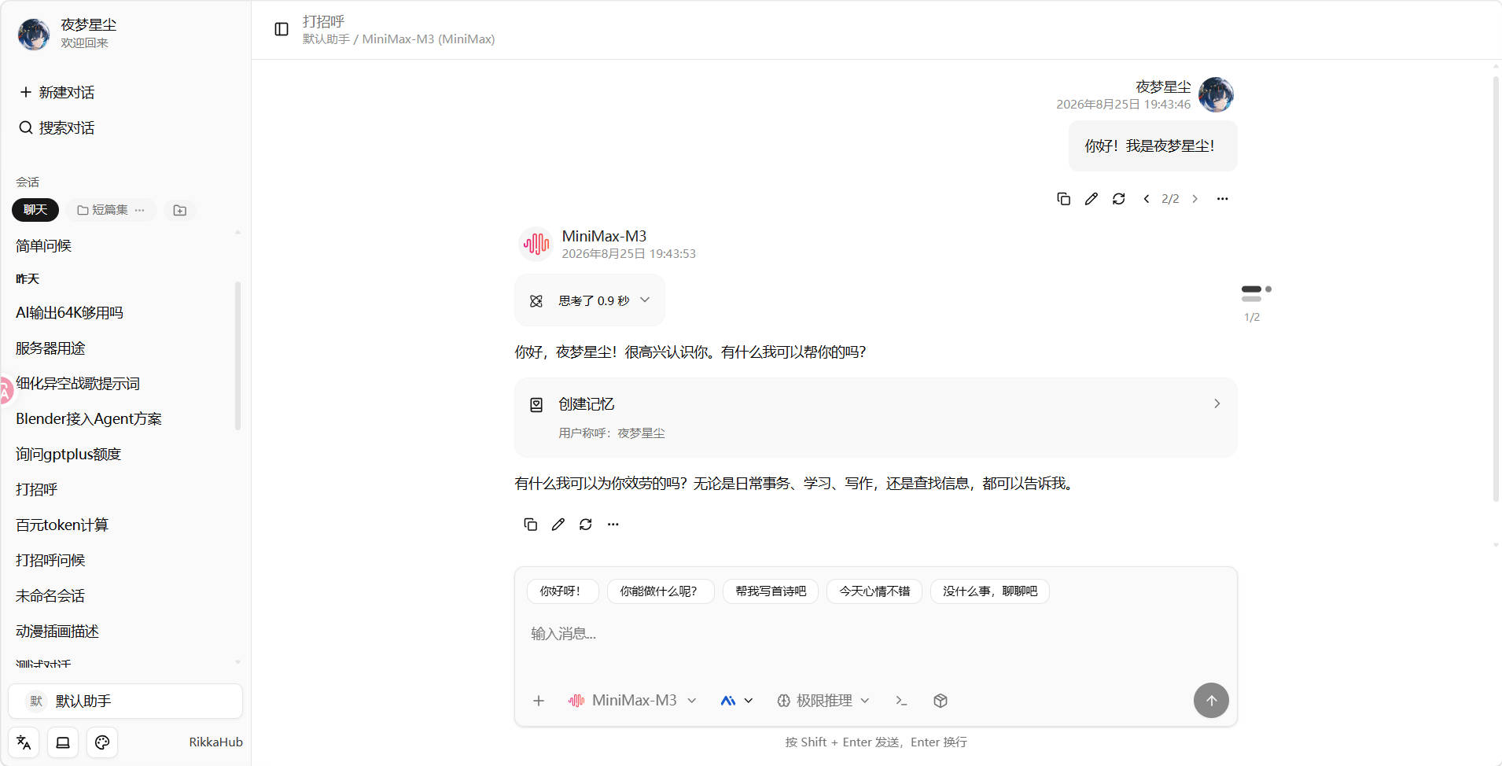Image resolution: width=1502 pixels, height=766 pixels.
Task: Open 搜索对话 search
Action: (57, 128)
